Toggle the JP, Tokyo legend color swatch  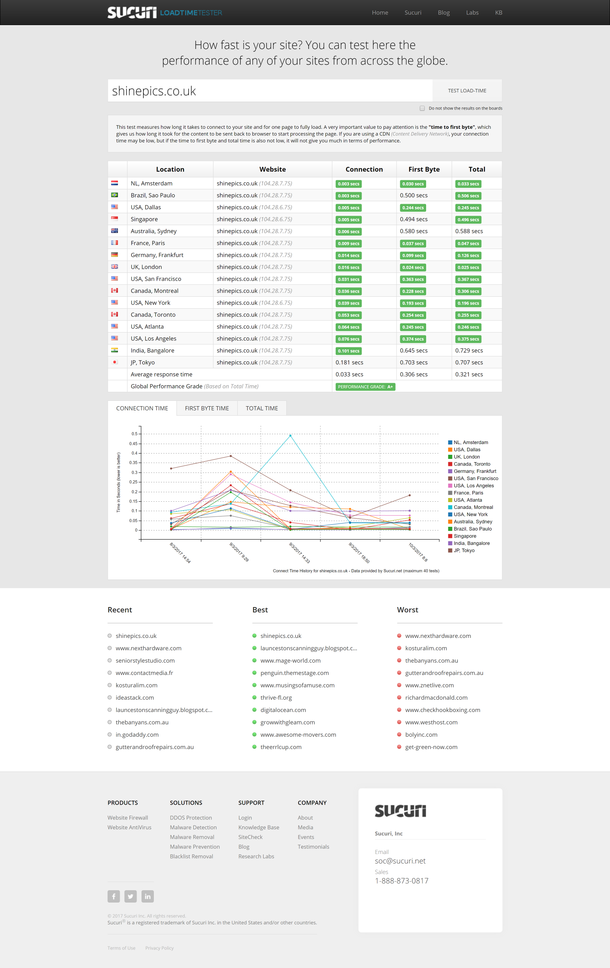450,550
